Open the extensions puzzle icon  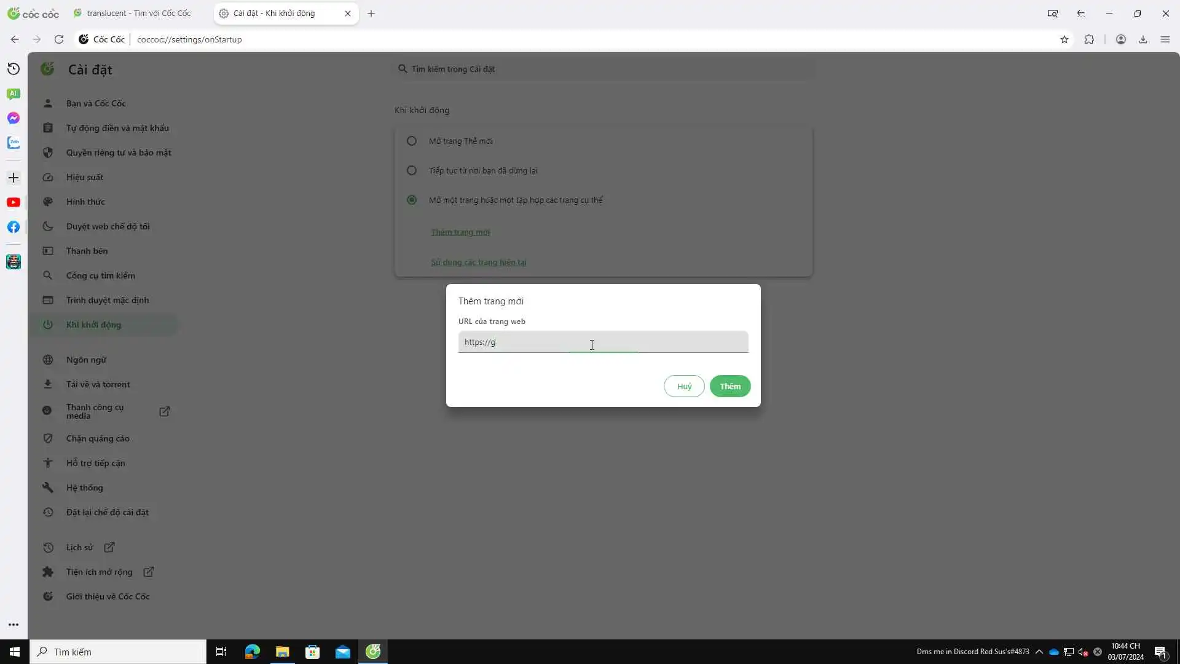[x=1089, y=39]
